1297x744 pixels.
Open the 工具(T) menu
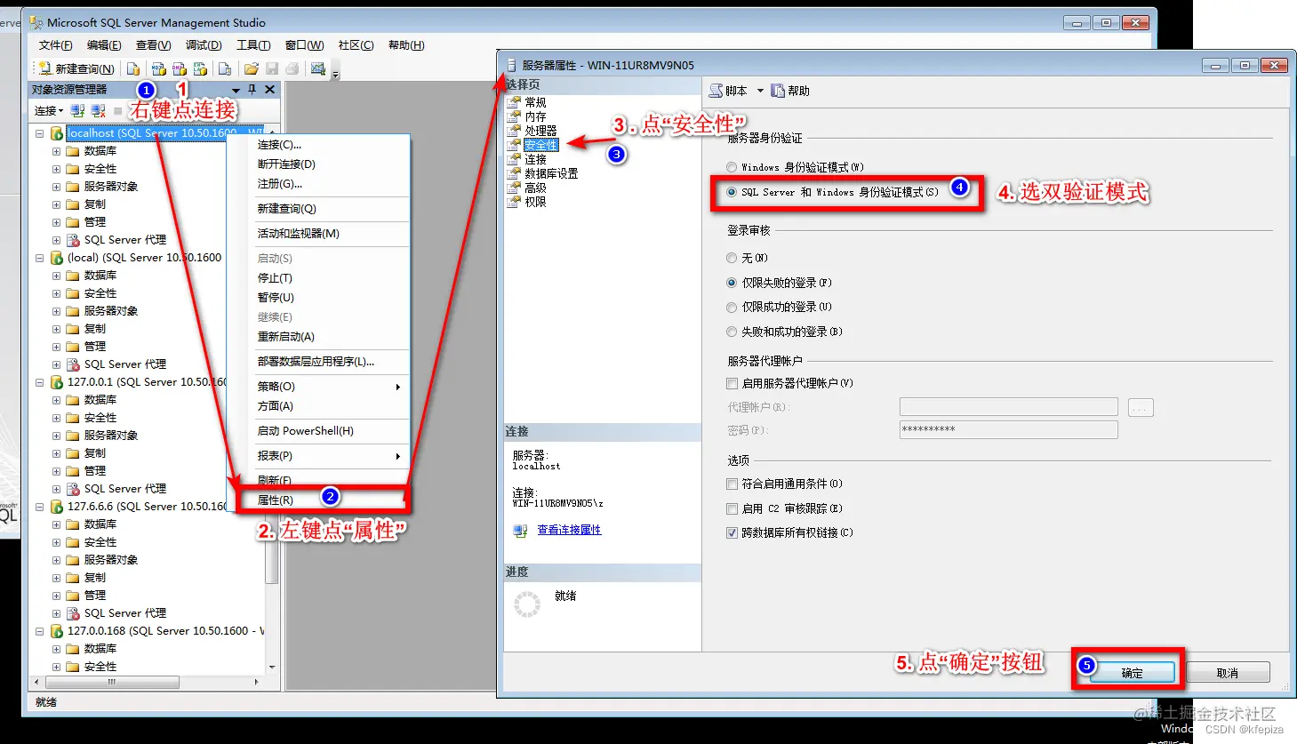pyautogui.click(x=252, y=44)
